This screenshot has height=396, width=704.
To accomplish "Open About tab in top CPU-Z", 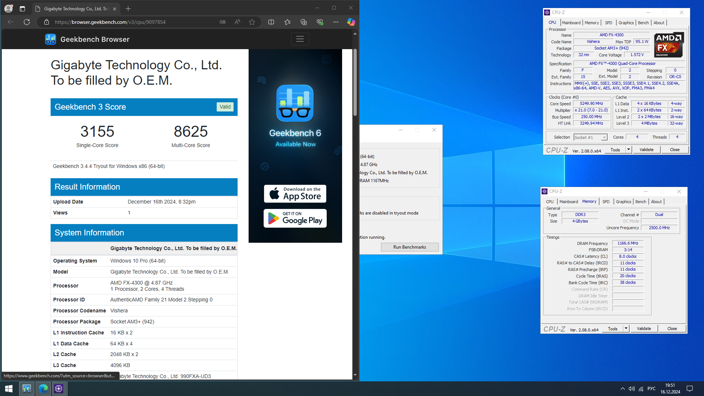I will (x=659, y=23).
